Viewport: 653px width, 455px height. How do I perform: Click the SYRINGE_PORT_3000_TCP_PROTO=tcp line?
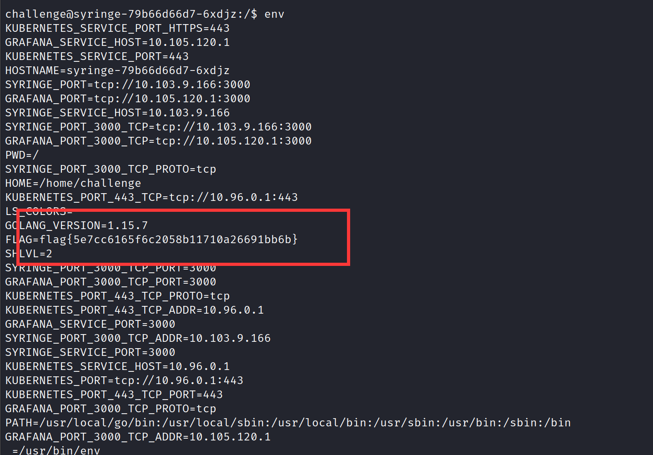(111, 169)
